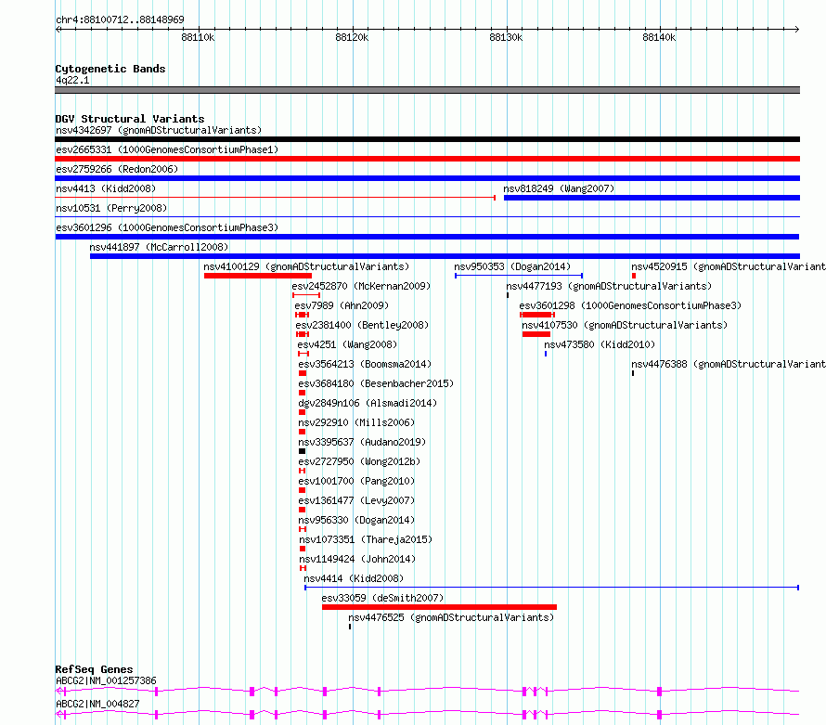Viewport: 826px width, 725px height.
Task: Click the esv1001700 (Pang2010) label
Action: point(356,481)
